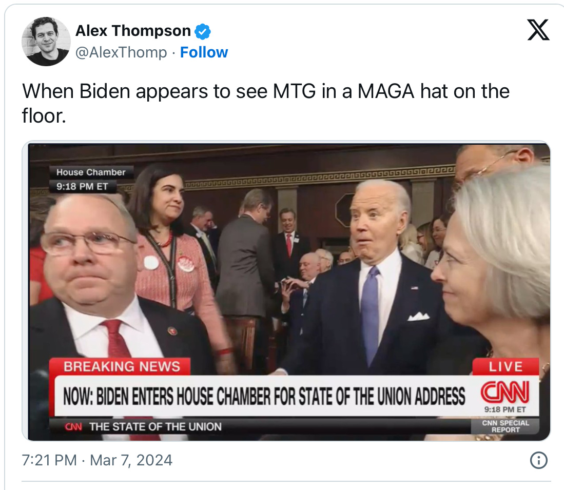Click the red LIVE badge

[505, 366]
